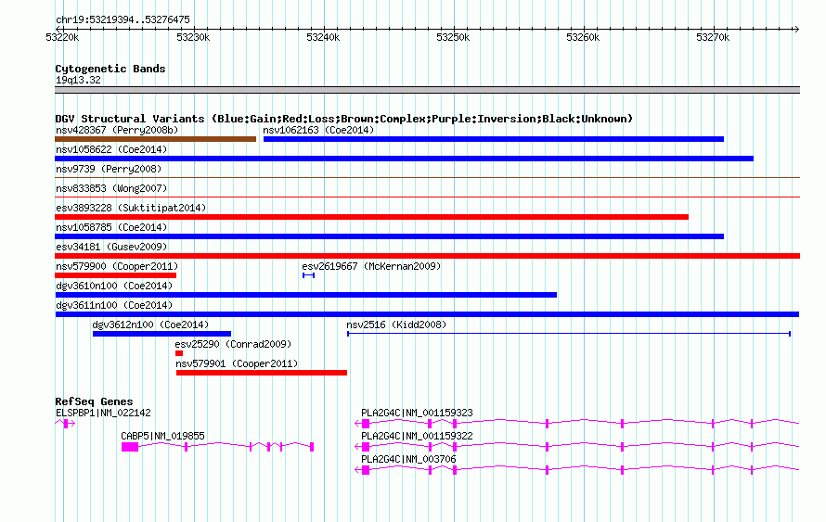Click the blue dgv3610n100 variant bar
The image size is (826, 522).
tap(306, 295)
